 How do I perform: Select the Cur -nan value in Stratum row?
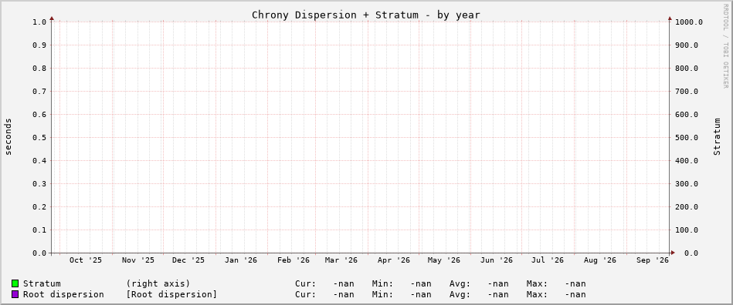point(344,283)
